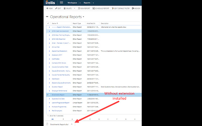The image size is (202, 126).
Task: Click the Linked Report type cell
Action: coord(77,103)
